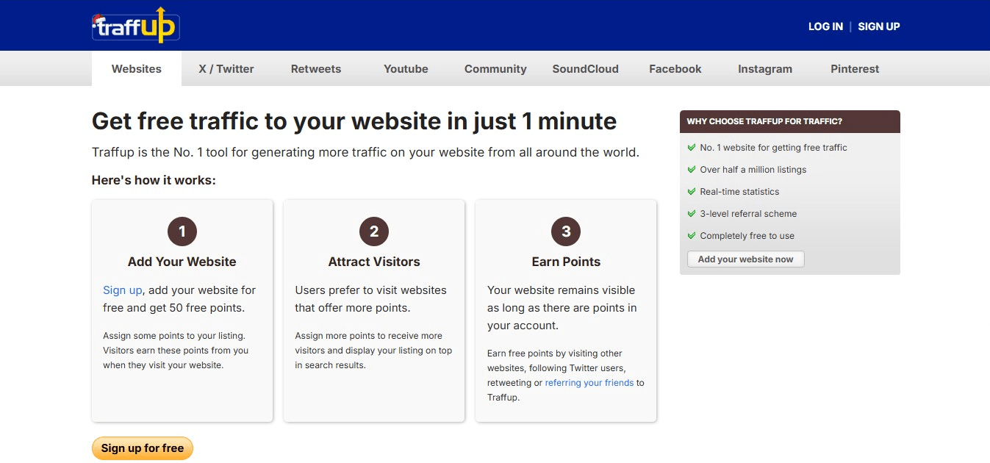This screenshot has width=990, height=463.
Task: Click the Attract Visitors heading
Action: (x=374, y=262)
